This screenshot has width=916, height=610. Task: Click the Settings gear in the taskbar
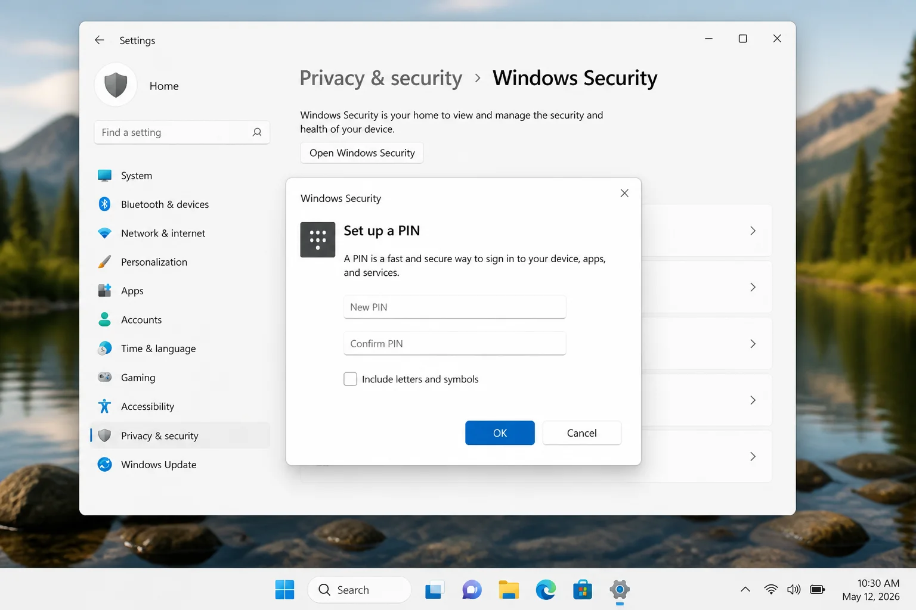coord(620,590)
